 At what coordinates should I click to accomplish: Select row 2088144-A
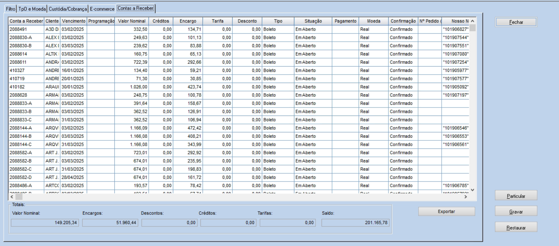pos(239,128)
